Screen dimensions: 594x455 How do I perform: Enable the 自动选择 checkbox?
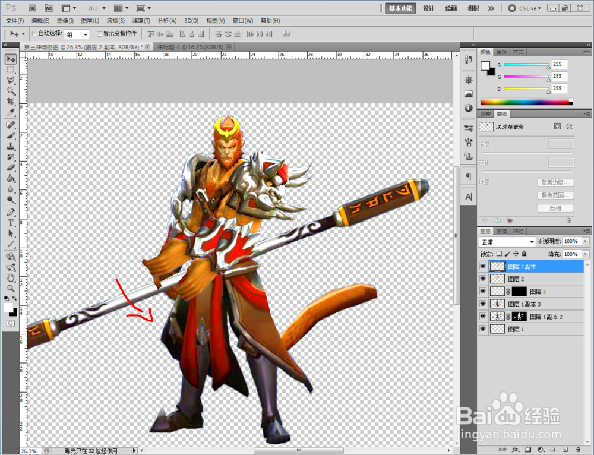(34, 34)
